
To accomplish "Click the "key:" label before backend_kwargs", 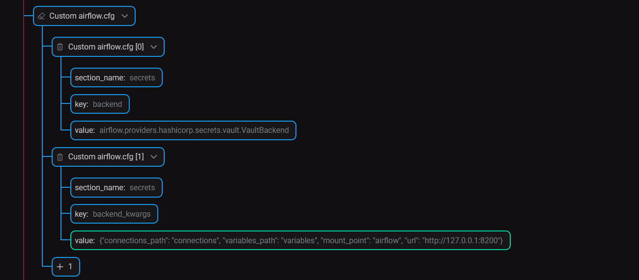I will tap(82, 214).
